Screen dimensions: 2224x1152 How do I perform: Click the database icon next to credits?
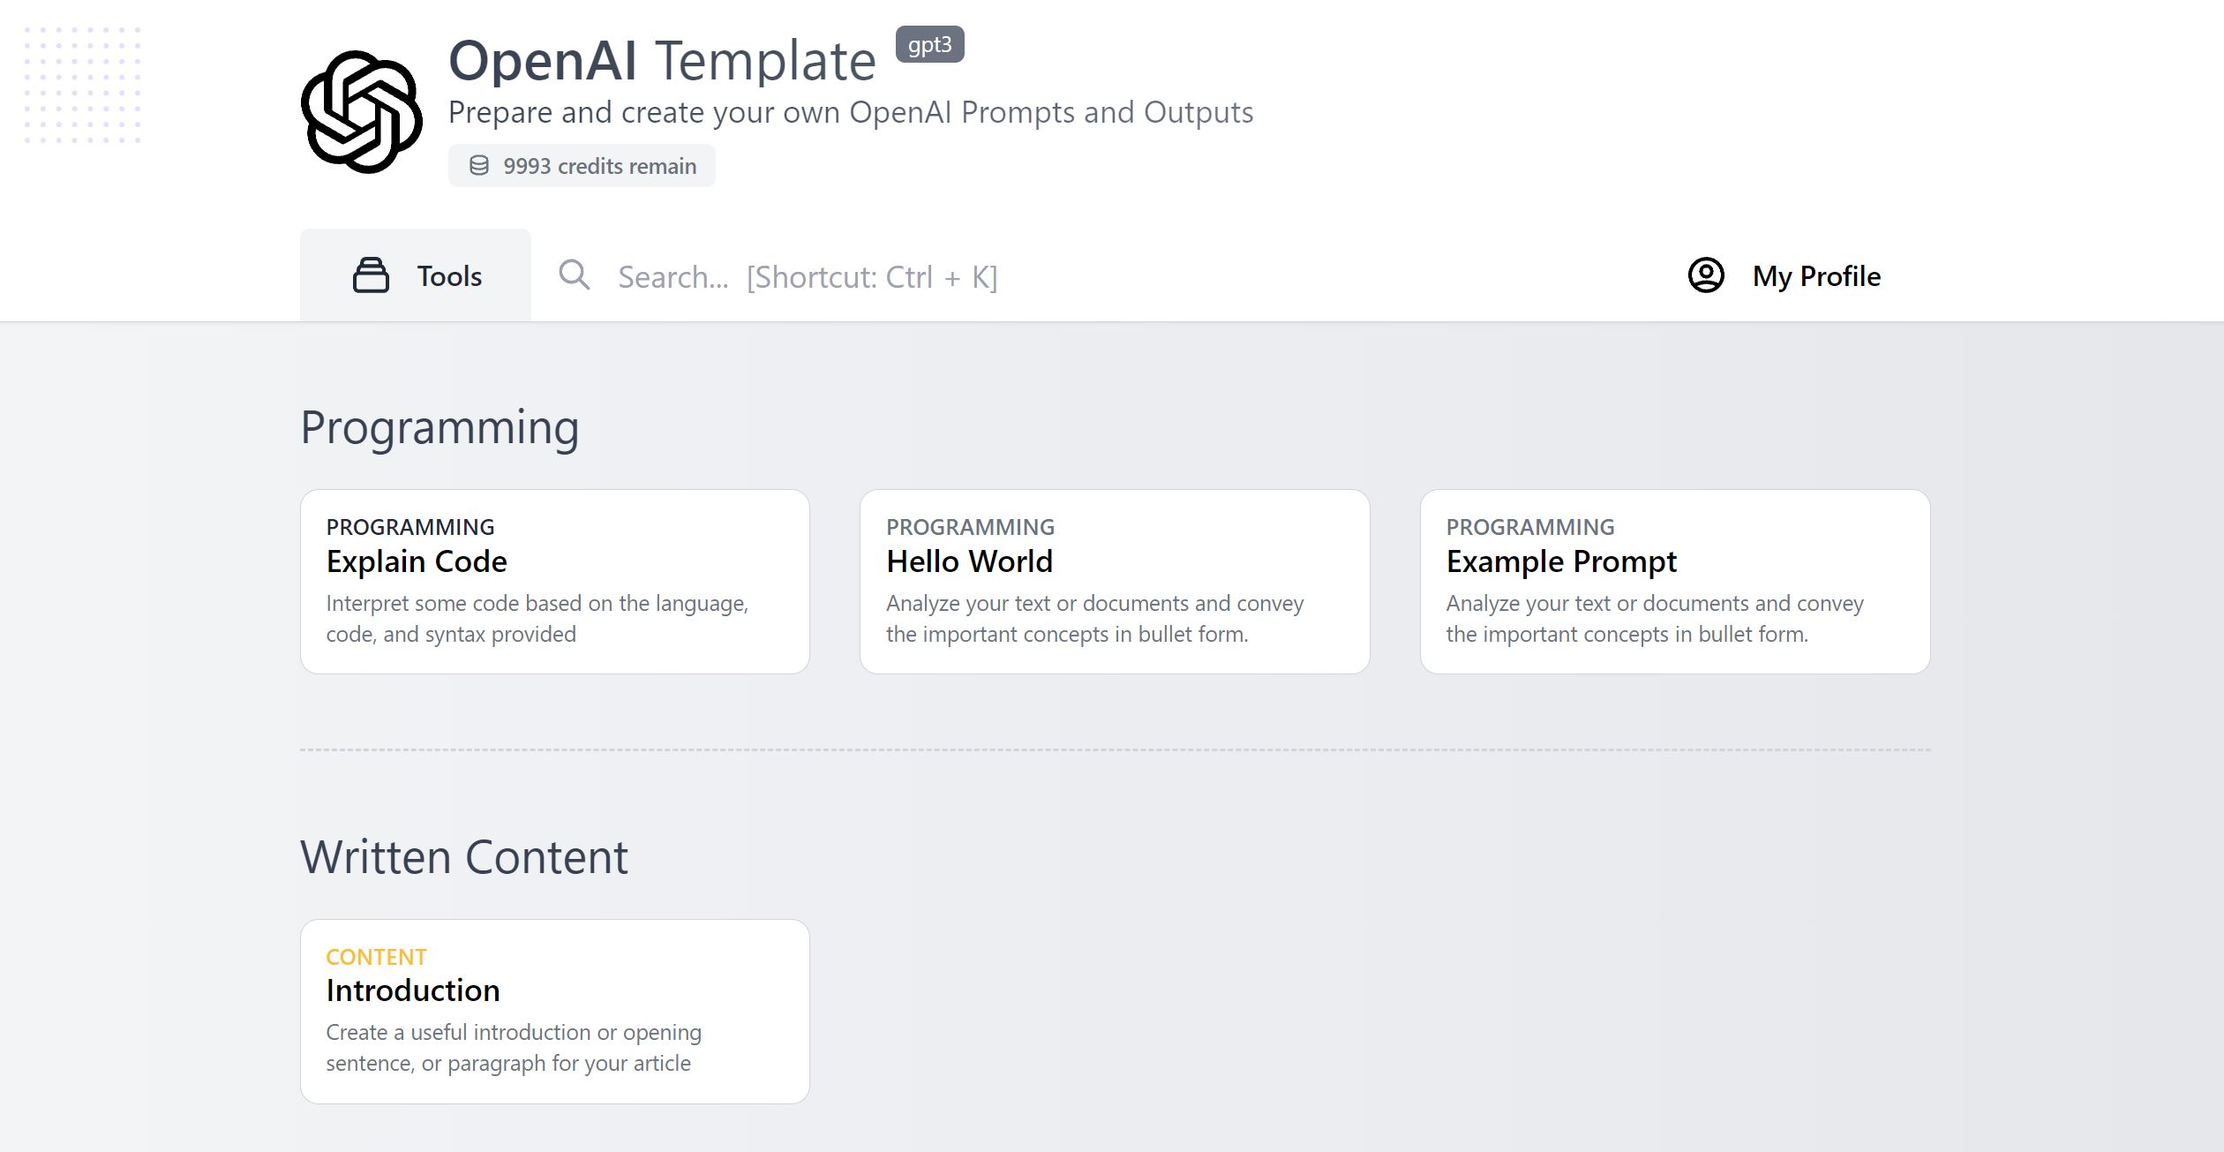pos(480,165)
